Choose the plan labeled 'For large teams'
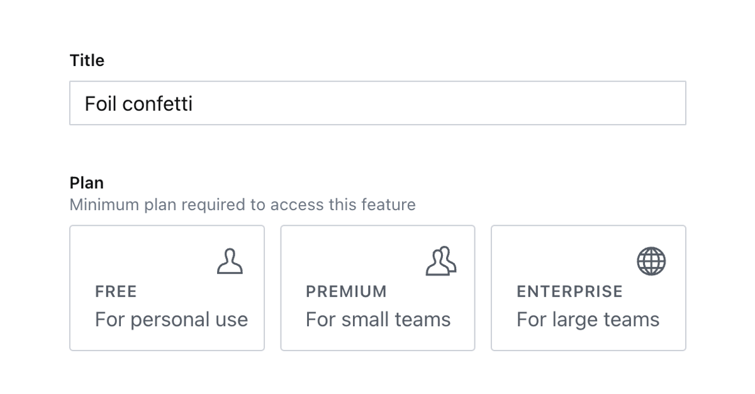 pos(588,288)
